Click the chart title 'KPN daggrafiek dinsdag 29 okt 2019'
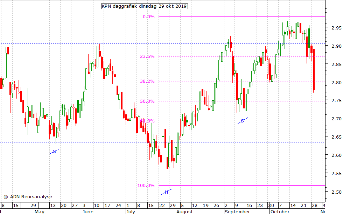The image size is (343, 214). [144, 6]
